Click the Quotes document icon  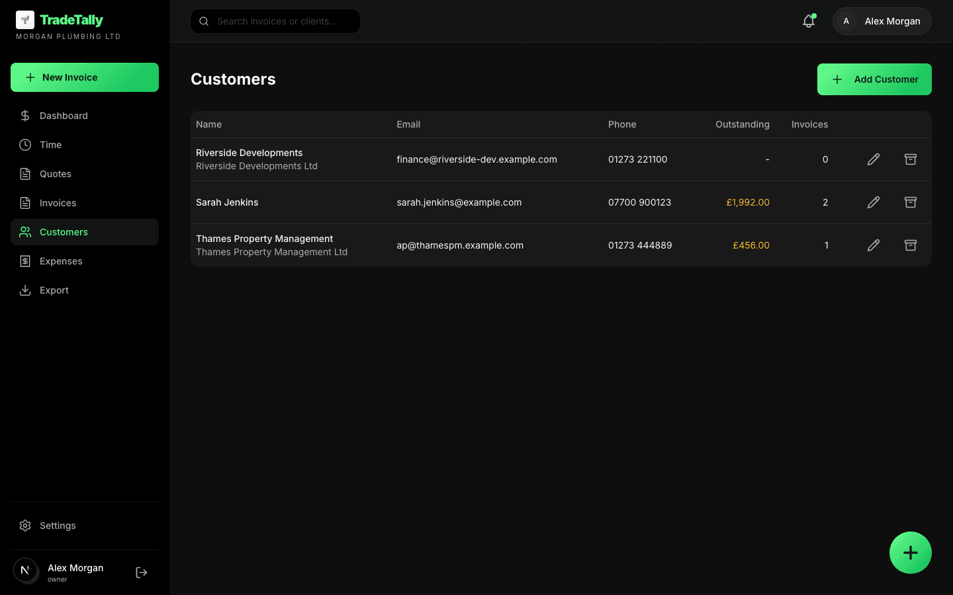tap(25, 173)
